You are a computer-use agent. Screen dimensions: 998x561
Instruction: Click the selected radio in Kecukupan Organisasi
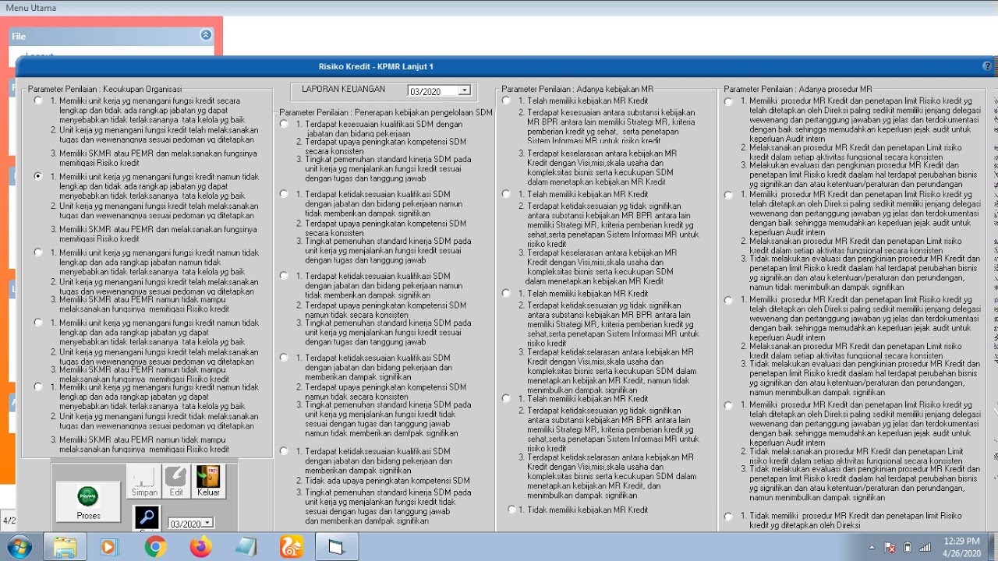click(x=38, y=176)
